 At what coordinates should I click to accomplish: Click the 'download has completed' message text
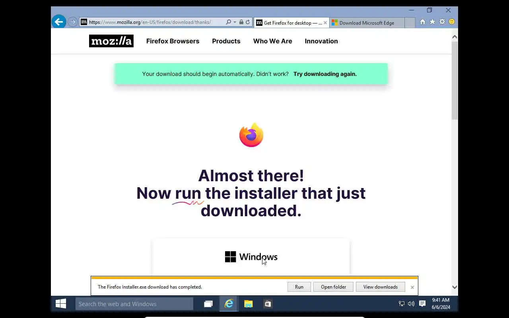tap(150, 287)
